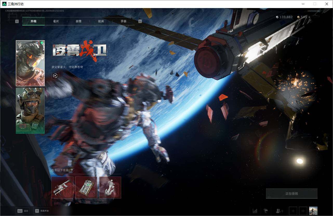333x216 pixels.
Task: Click the Esc 返回 back button
Action: pyautogui.click(x=23, y=211)
